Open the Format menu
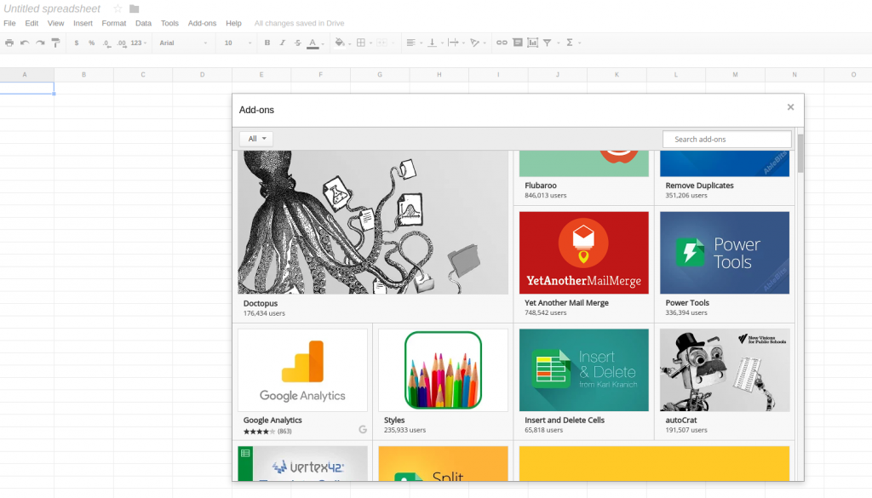 pos(114,23)
